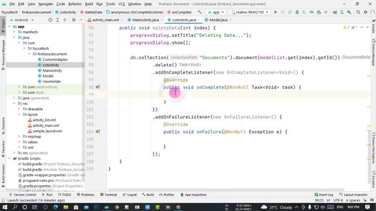Image resolution: width=376 pixels, height=211 pixels.
Task: Open the app run configuration dropdown
Action: [216, 12]
